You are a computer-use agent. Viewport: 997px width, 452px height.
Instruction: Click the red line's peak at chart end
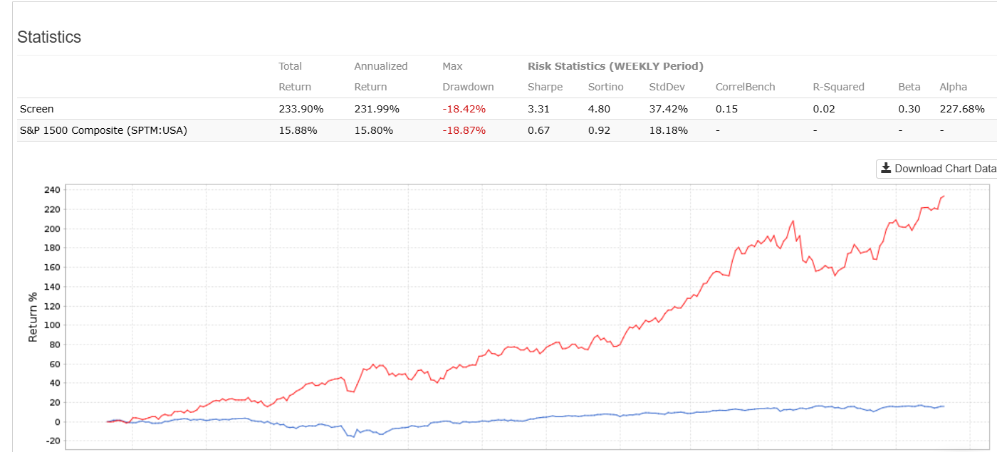(x=944, y=196)
